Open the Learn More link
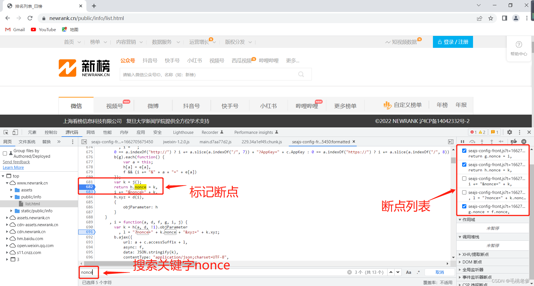The image size is (534, 286). click(13, 167)
